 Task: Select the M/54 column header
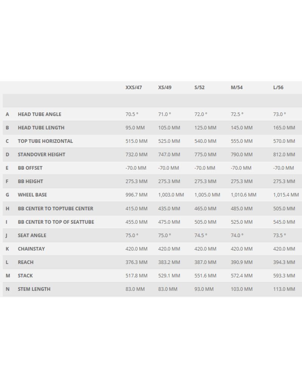(x=237, y=87)
